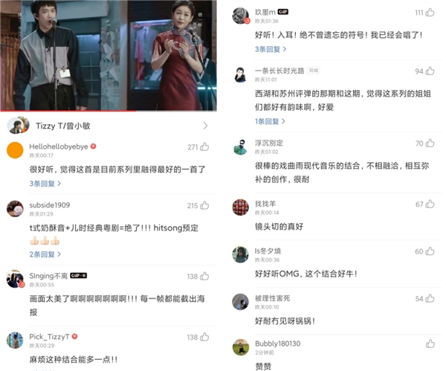Open 玖墨m's profile avatar
The height and width of the screenshot is (371, 446).
click(x=241, y=16)
